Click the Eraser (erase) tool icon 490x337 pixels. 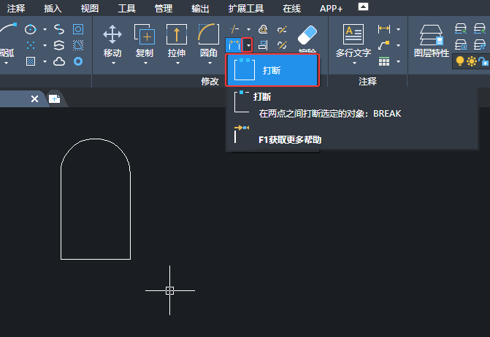coord(307,35)
